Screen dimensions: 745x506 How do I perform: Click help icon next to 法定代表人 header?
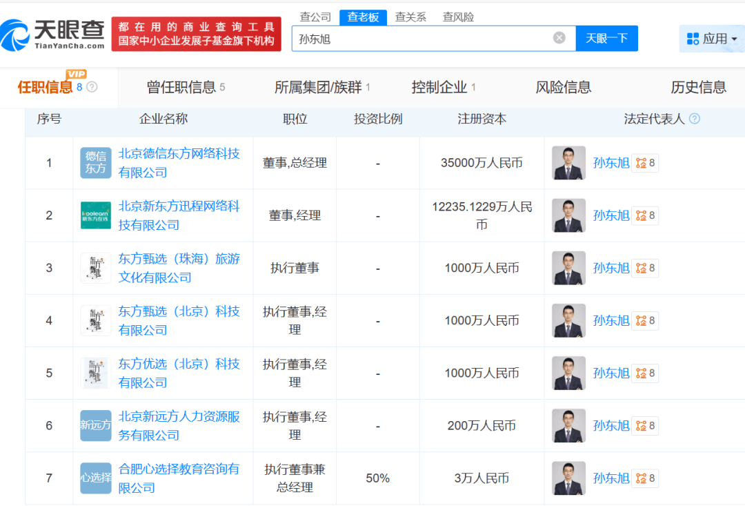(695, 119)
